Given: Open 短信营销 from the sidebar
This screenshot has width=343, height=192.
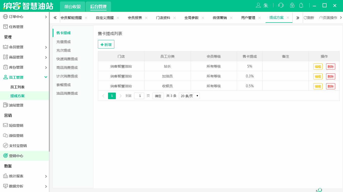Looking at the screenshot, I should 15,125.
